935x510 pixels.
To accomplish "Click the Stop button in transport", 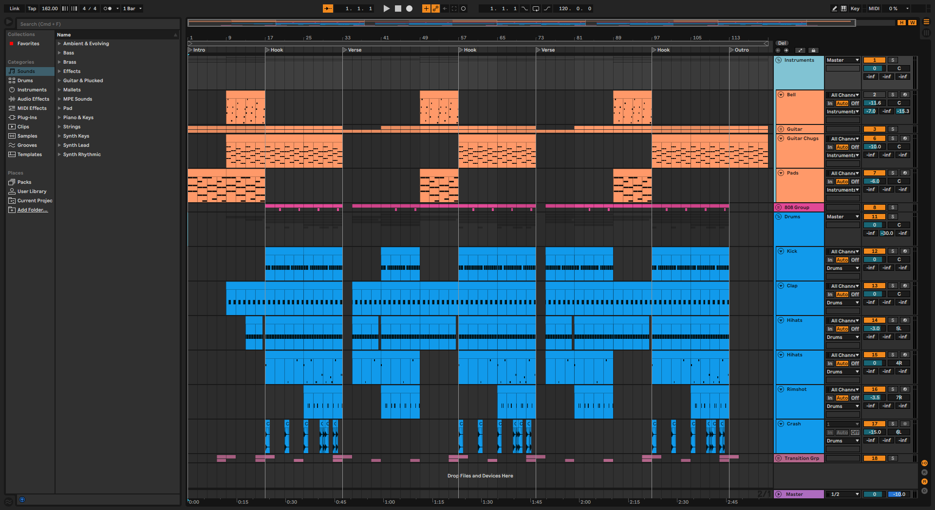I will (x=398, y=9).
